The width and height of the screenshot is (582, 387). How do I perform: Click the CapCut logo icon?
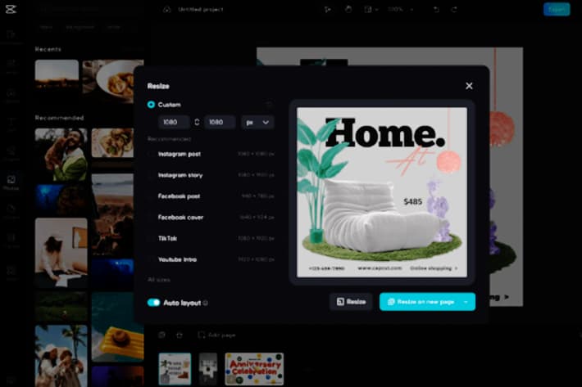pyautogui.click(x=11, y=9)
